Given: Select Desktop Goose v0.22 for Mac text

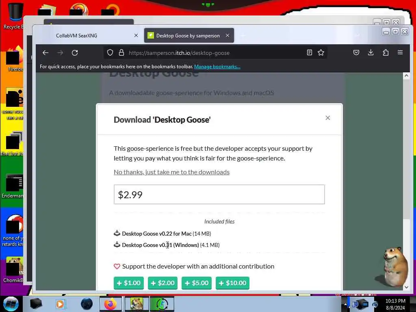Looking at the screenshot, I should tap(156, 234).
